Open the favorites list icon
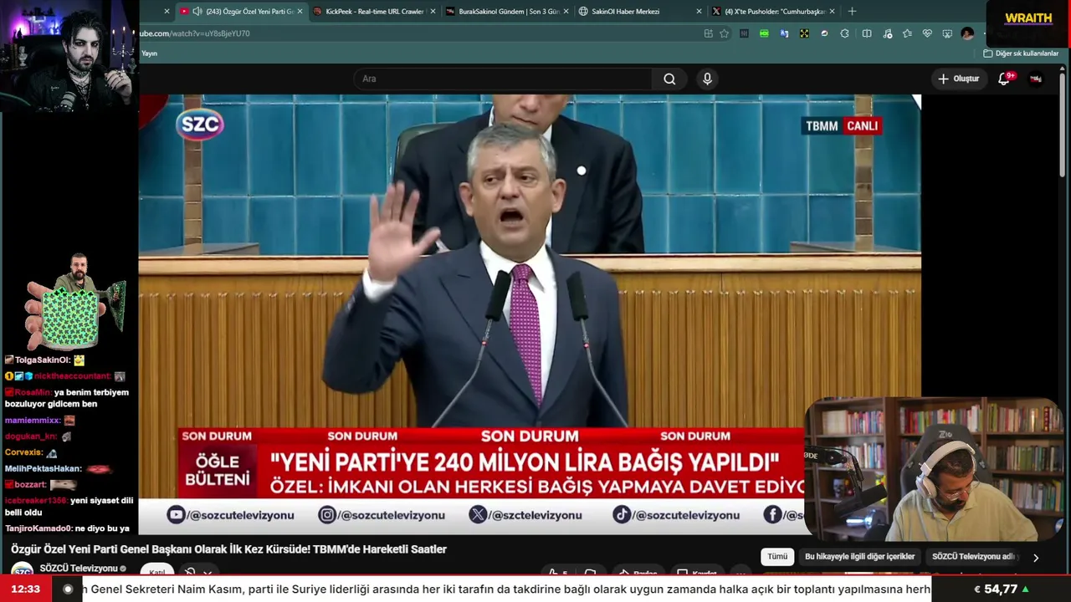The height and width of the screenshot is (602, 1071). 907,33
